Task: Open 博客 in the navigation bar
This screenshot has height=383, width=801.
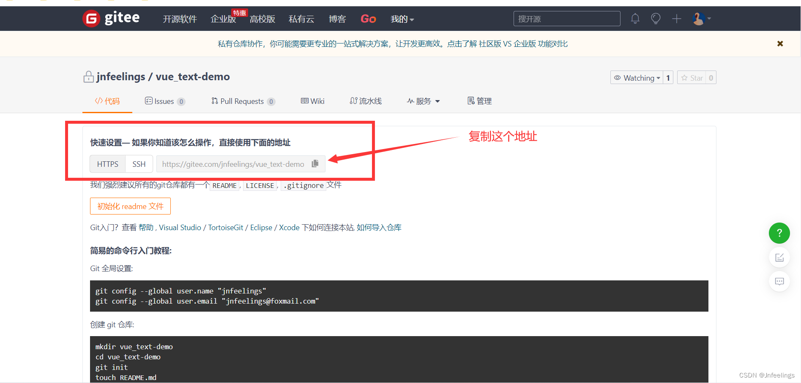Action: click(x=337, y=19)
